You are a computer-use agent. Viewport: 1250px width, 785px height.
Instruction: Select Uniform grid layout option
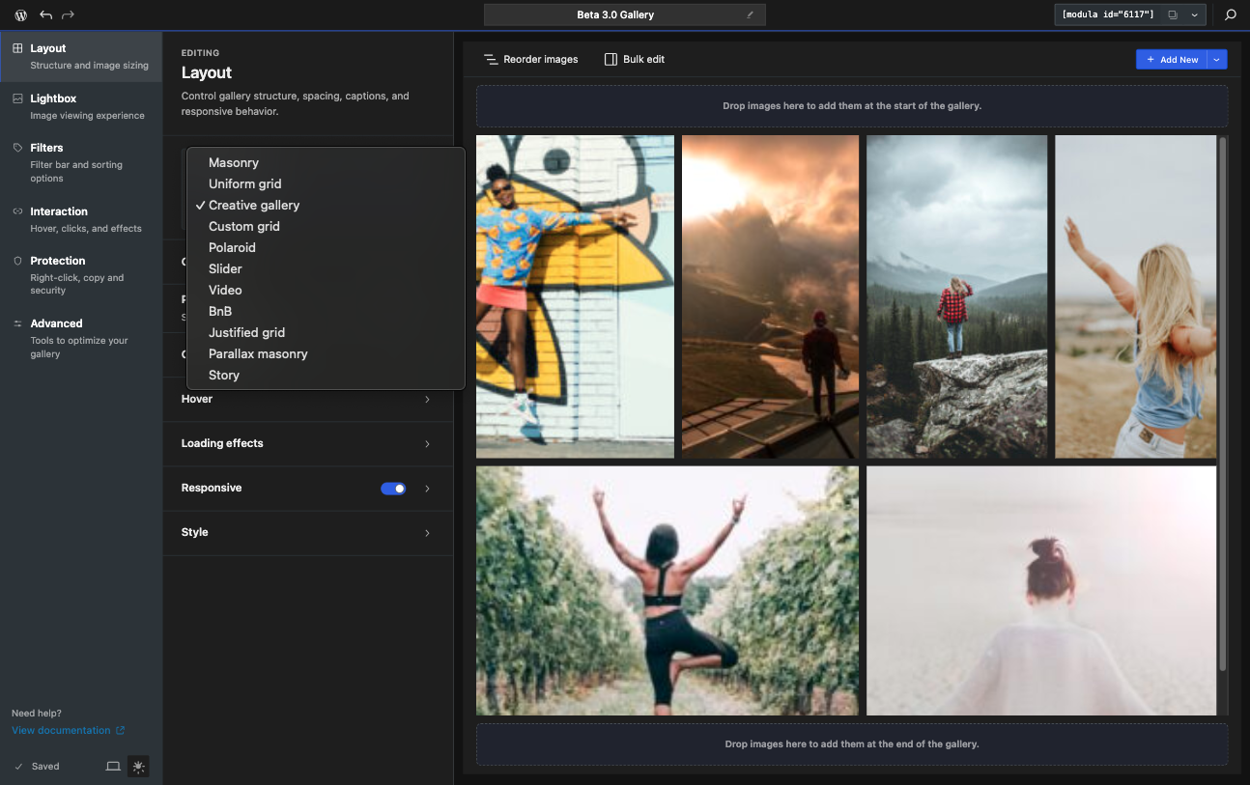pyautogui.click(x=326, y=184)
